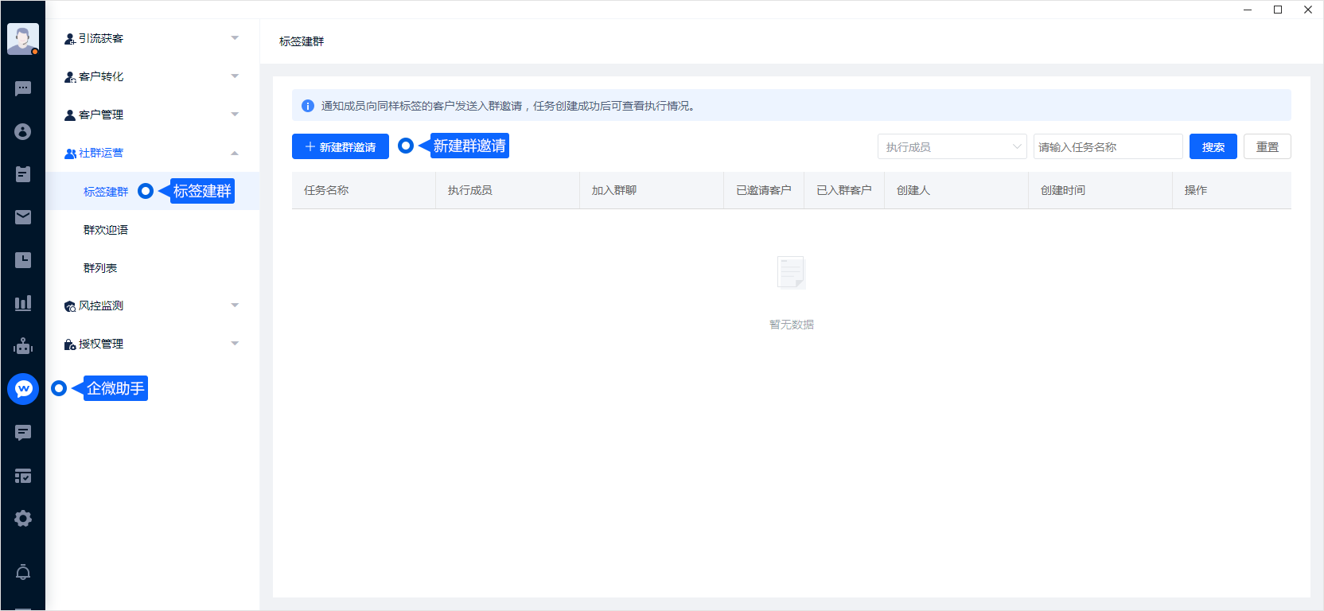The image size is (1324, 611).
Task: Click the 已邀请客户 column header
Action: coord(764,190)
